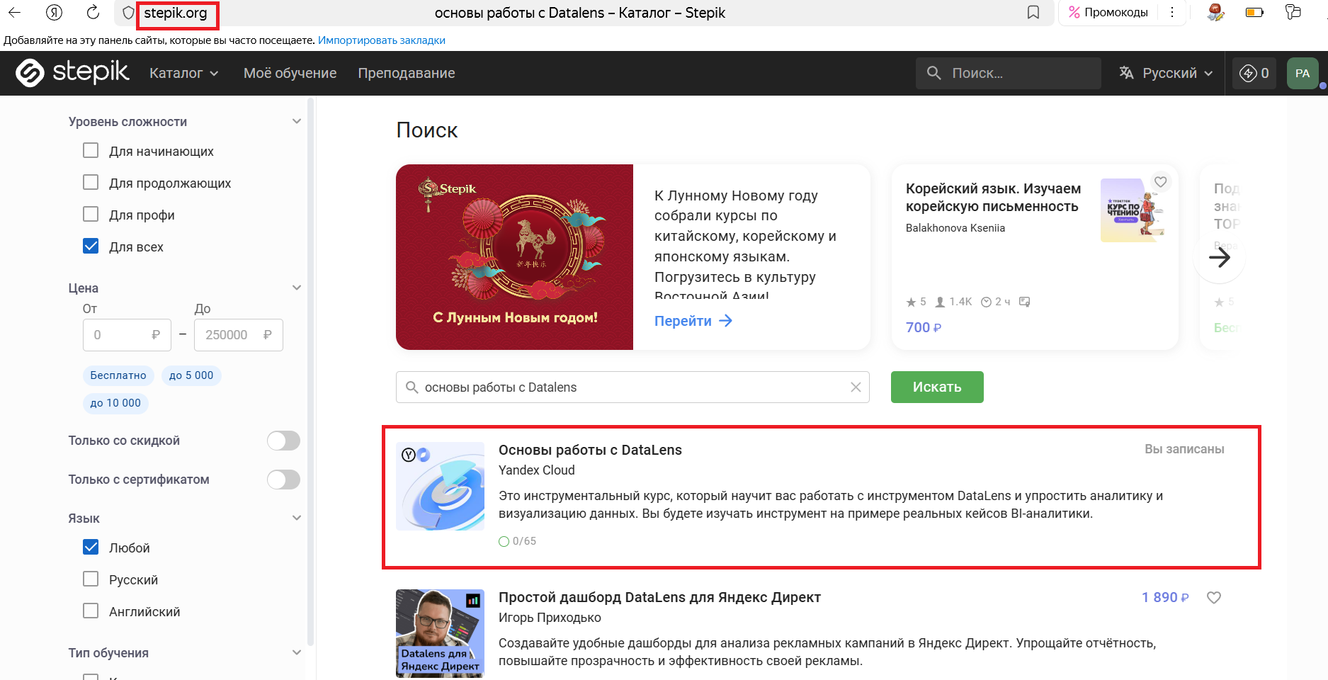1328x680 pixels.
Task: Select the Бесплатно price chip
Action: pos(118,375)
